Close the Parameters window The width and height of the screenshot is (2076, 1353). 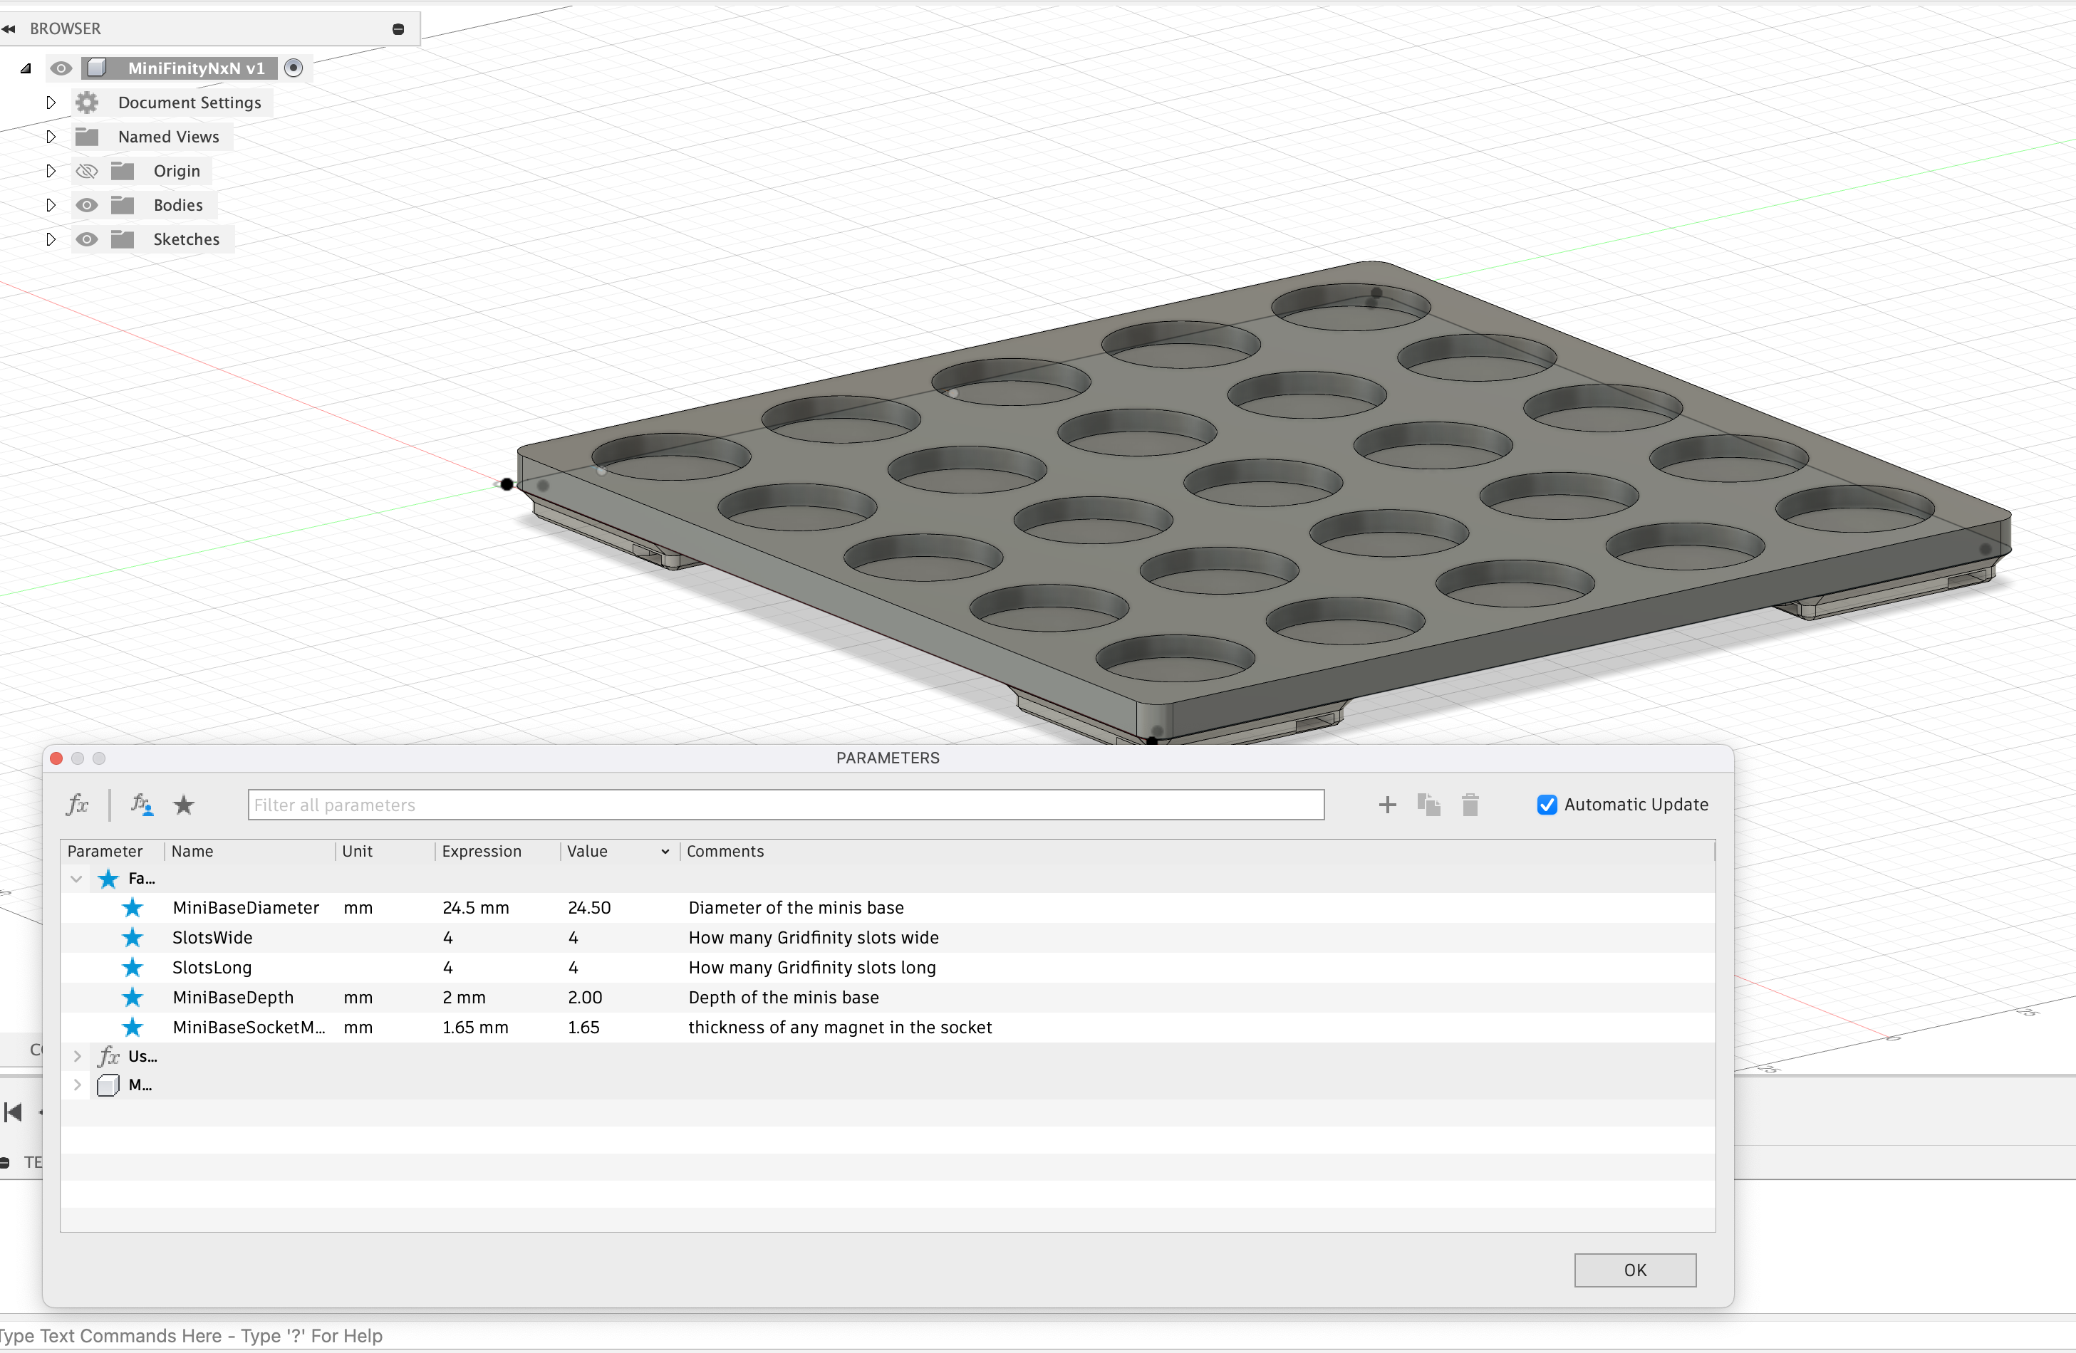(x=57, y=758)
